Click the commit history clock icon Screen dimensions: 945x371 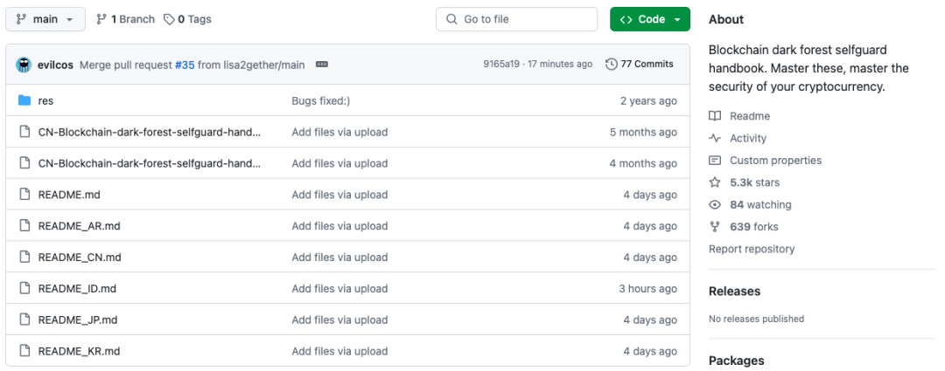612,65
